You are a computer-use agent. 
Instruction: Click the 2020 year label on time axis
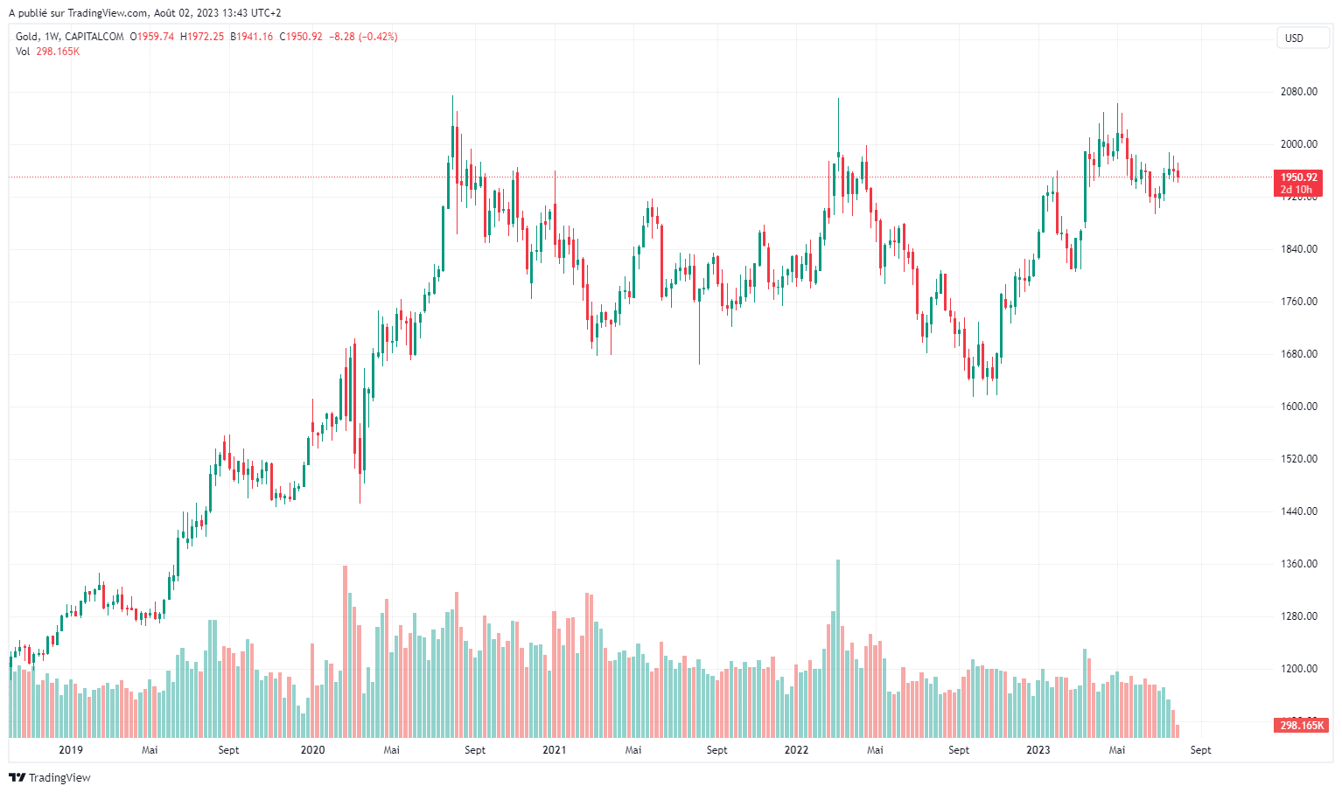coord(312,750)
